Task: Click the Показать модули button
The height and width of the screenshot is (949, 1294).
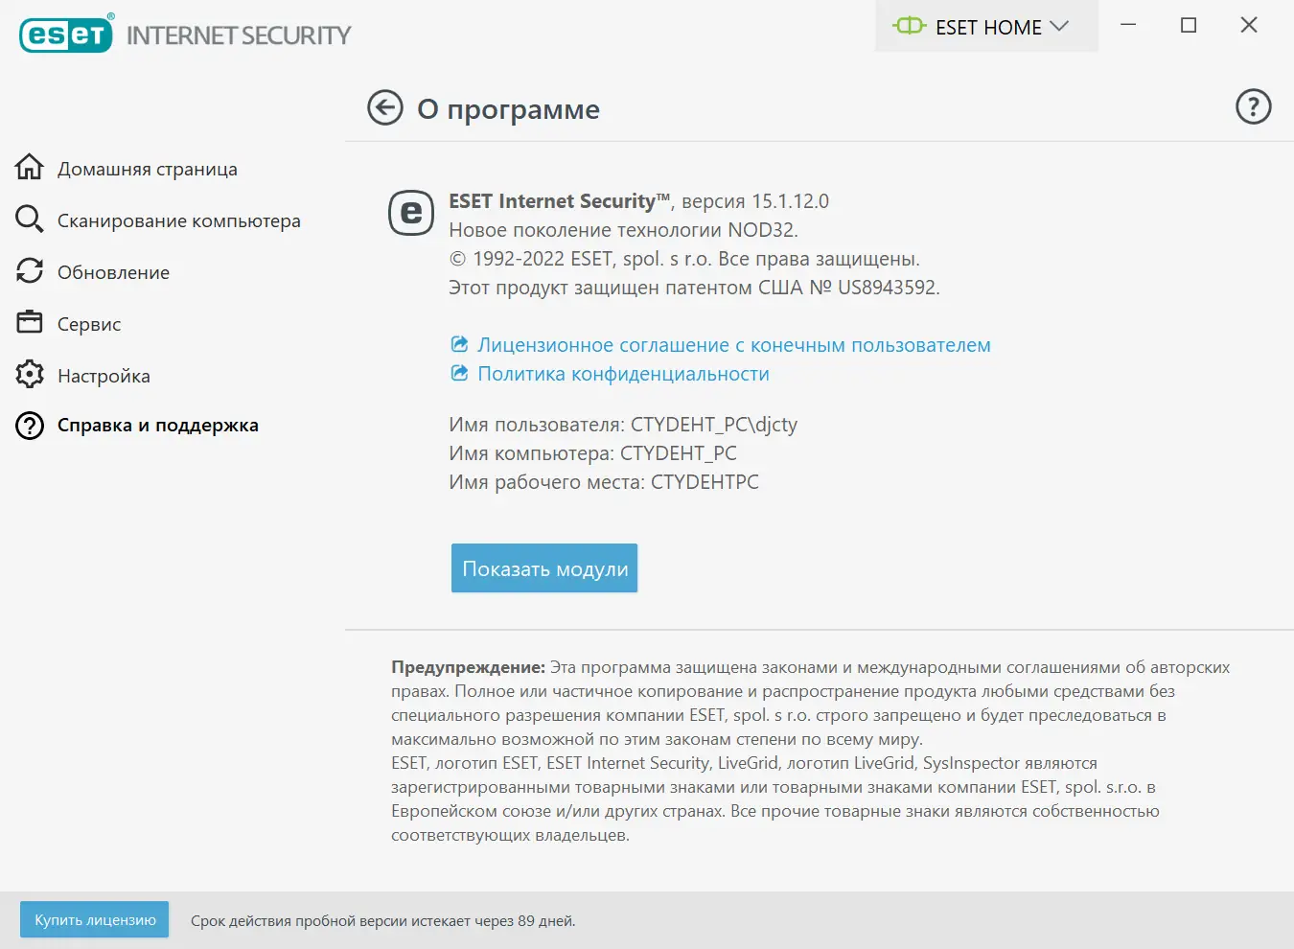Action: (543, 567)
